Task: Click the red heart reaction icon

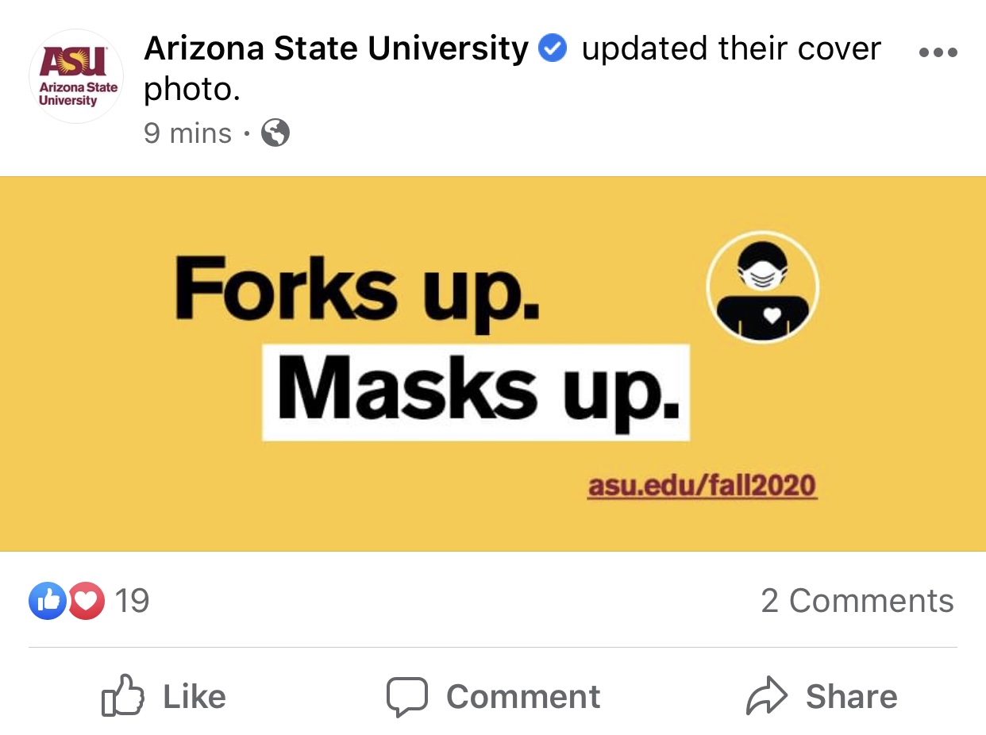Action: 87,601
